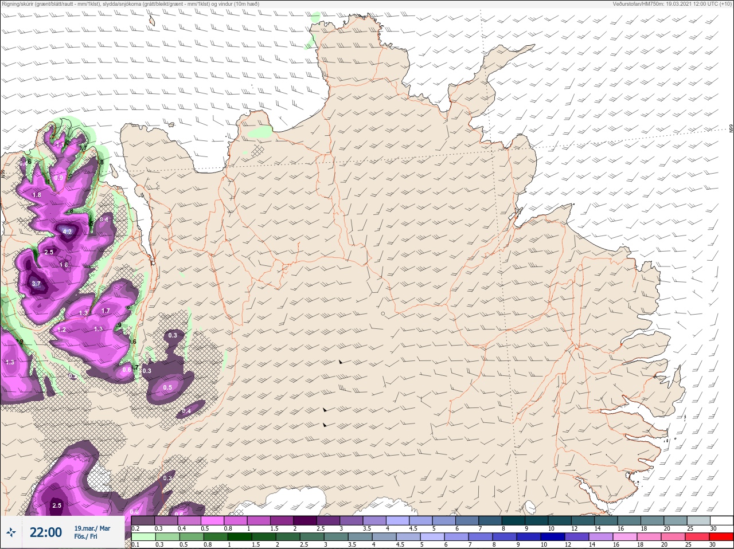Click the '1.1' value near the northern peninsula tip
The image size is (734, 549).
(61, 145)
